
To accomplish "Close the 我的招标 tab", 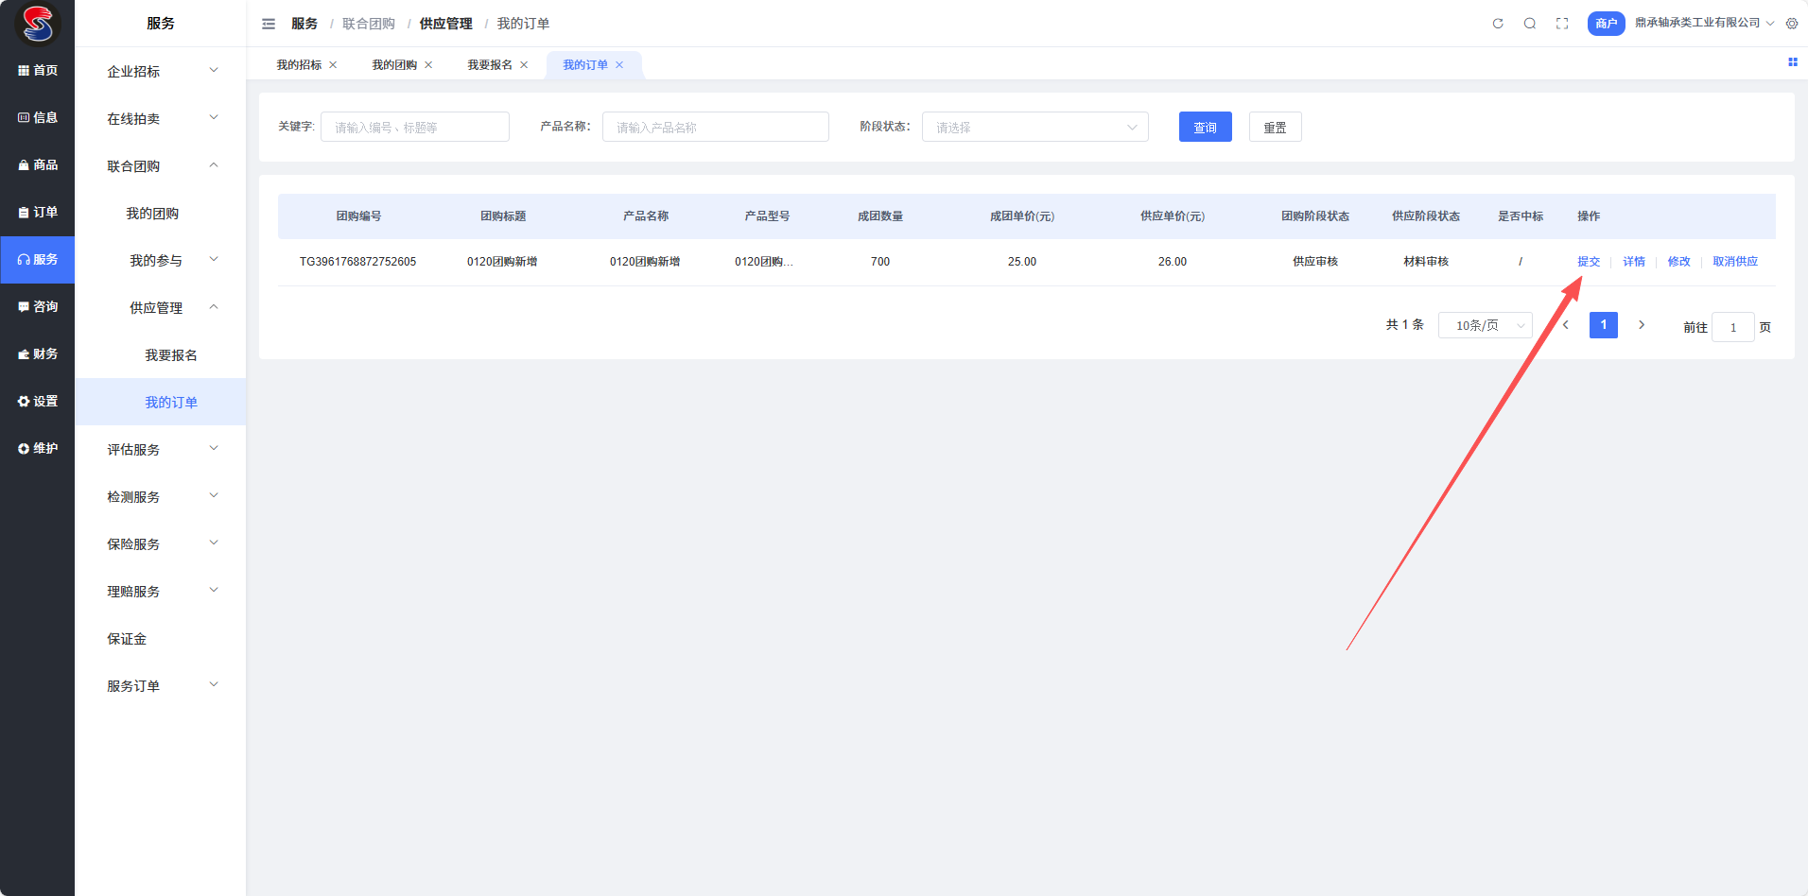I will click(x=333, y=65).
